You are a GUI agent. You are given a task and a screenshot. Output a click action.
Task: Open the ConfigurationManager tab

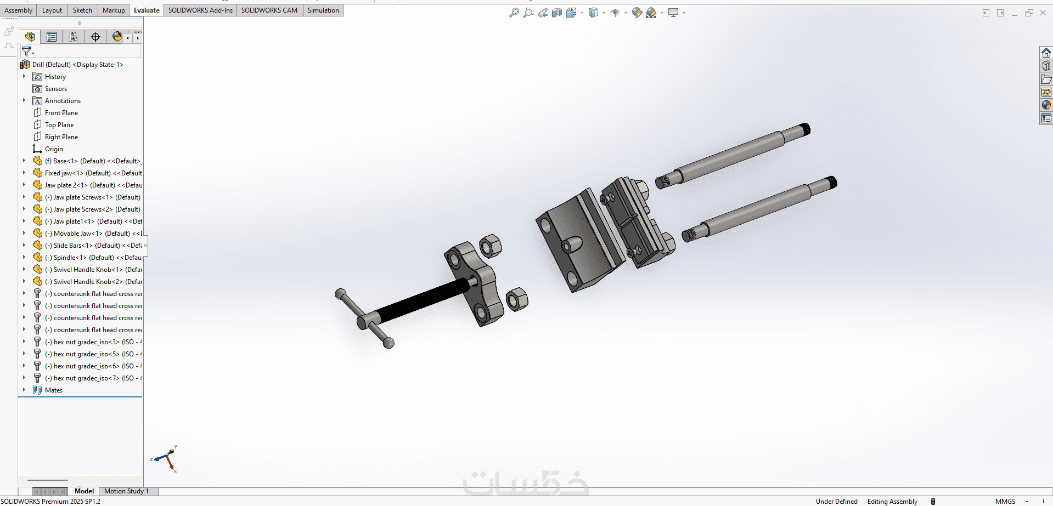click(x=74, y=37)
